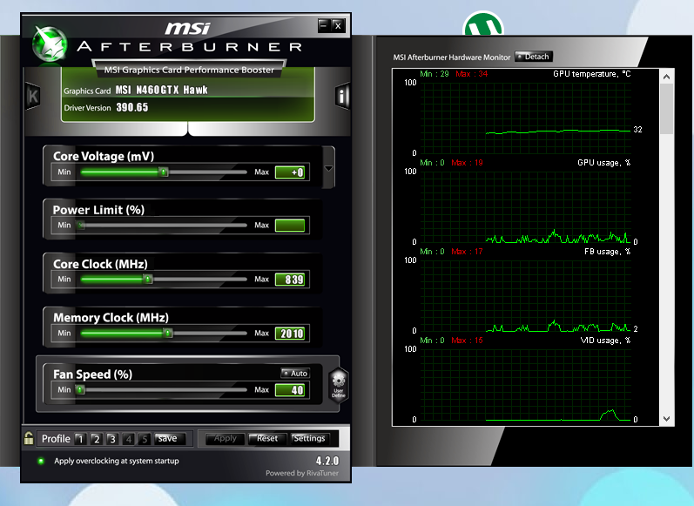Click the fan User Define gear icon
The width and height of the screenshot is (694, 506).
click(339, 385)
